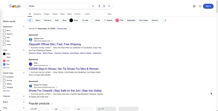Expand the Price filter section
This screenshot has width=218, height=111.
pos(24,108)
